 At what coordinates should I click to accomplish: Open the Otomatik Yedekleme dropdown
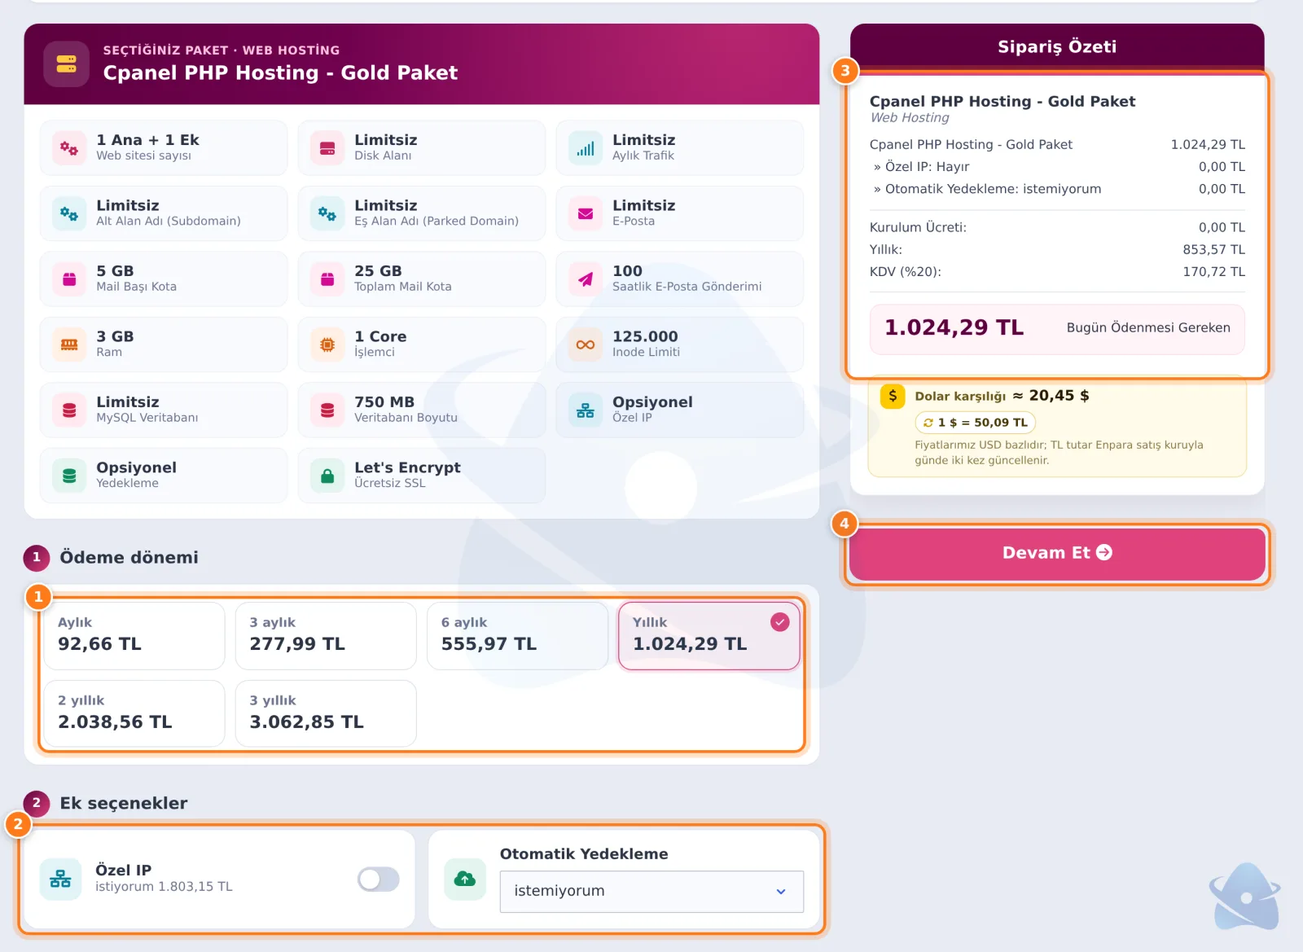click(x=651, y=891)
